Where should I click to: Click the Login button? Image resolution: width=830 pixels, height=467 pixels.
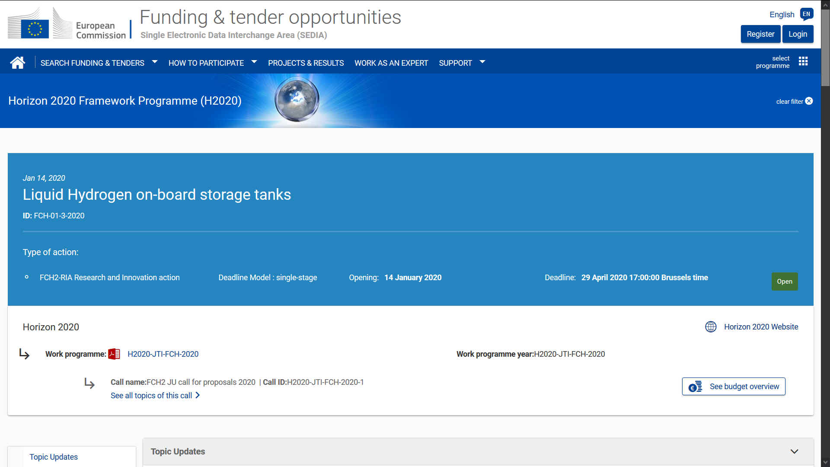798,34
